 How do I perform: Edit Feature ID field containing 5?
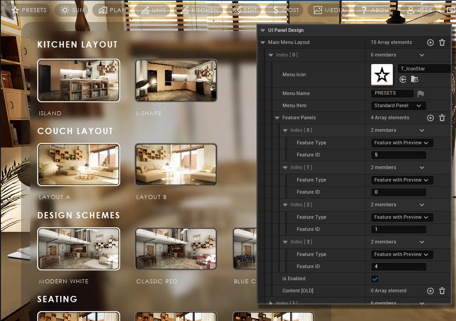[399, 155]
